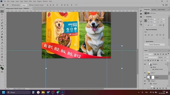Click the Layer 7 mask thumbnail
The width and height of the screenshot is (170, 95).
coord(153,77)
